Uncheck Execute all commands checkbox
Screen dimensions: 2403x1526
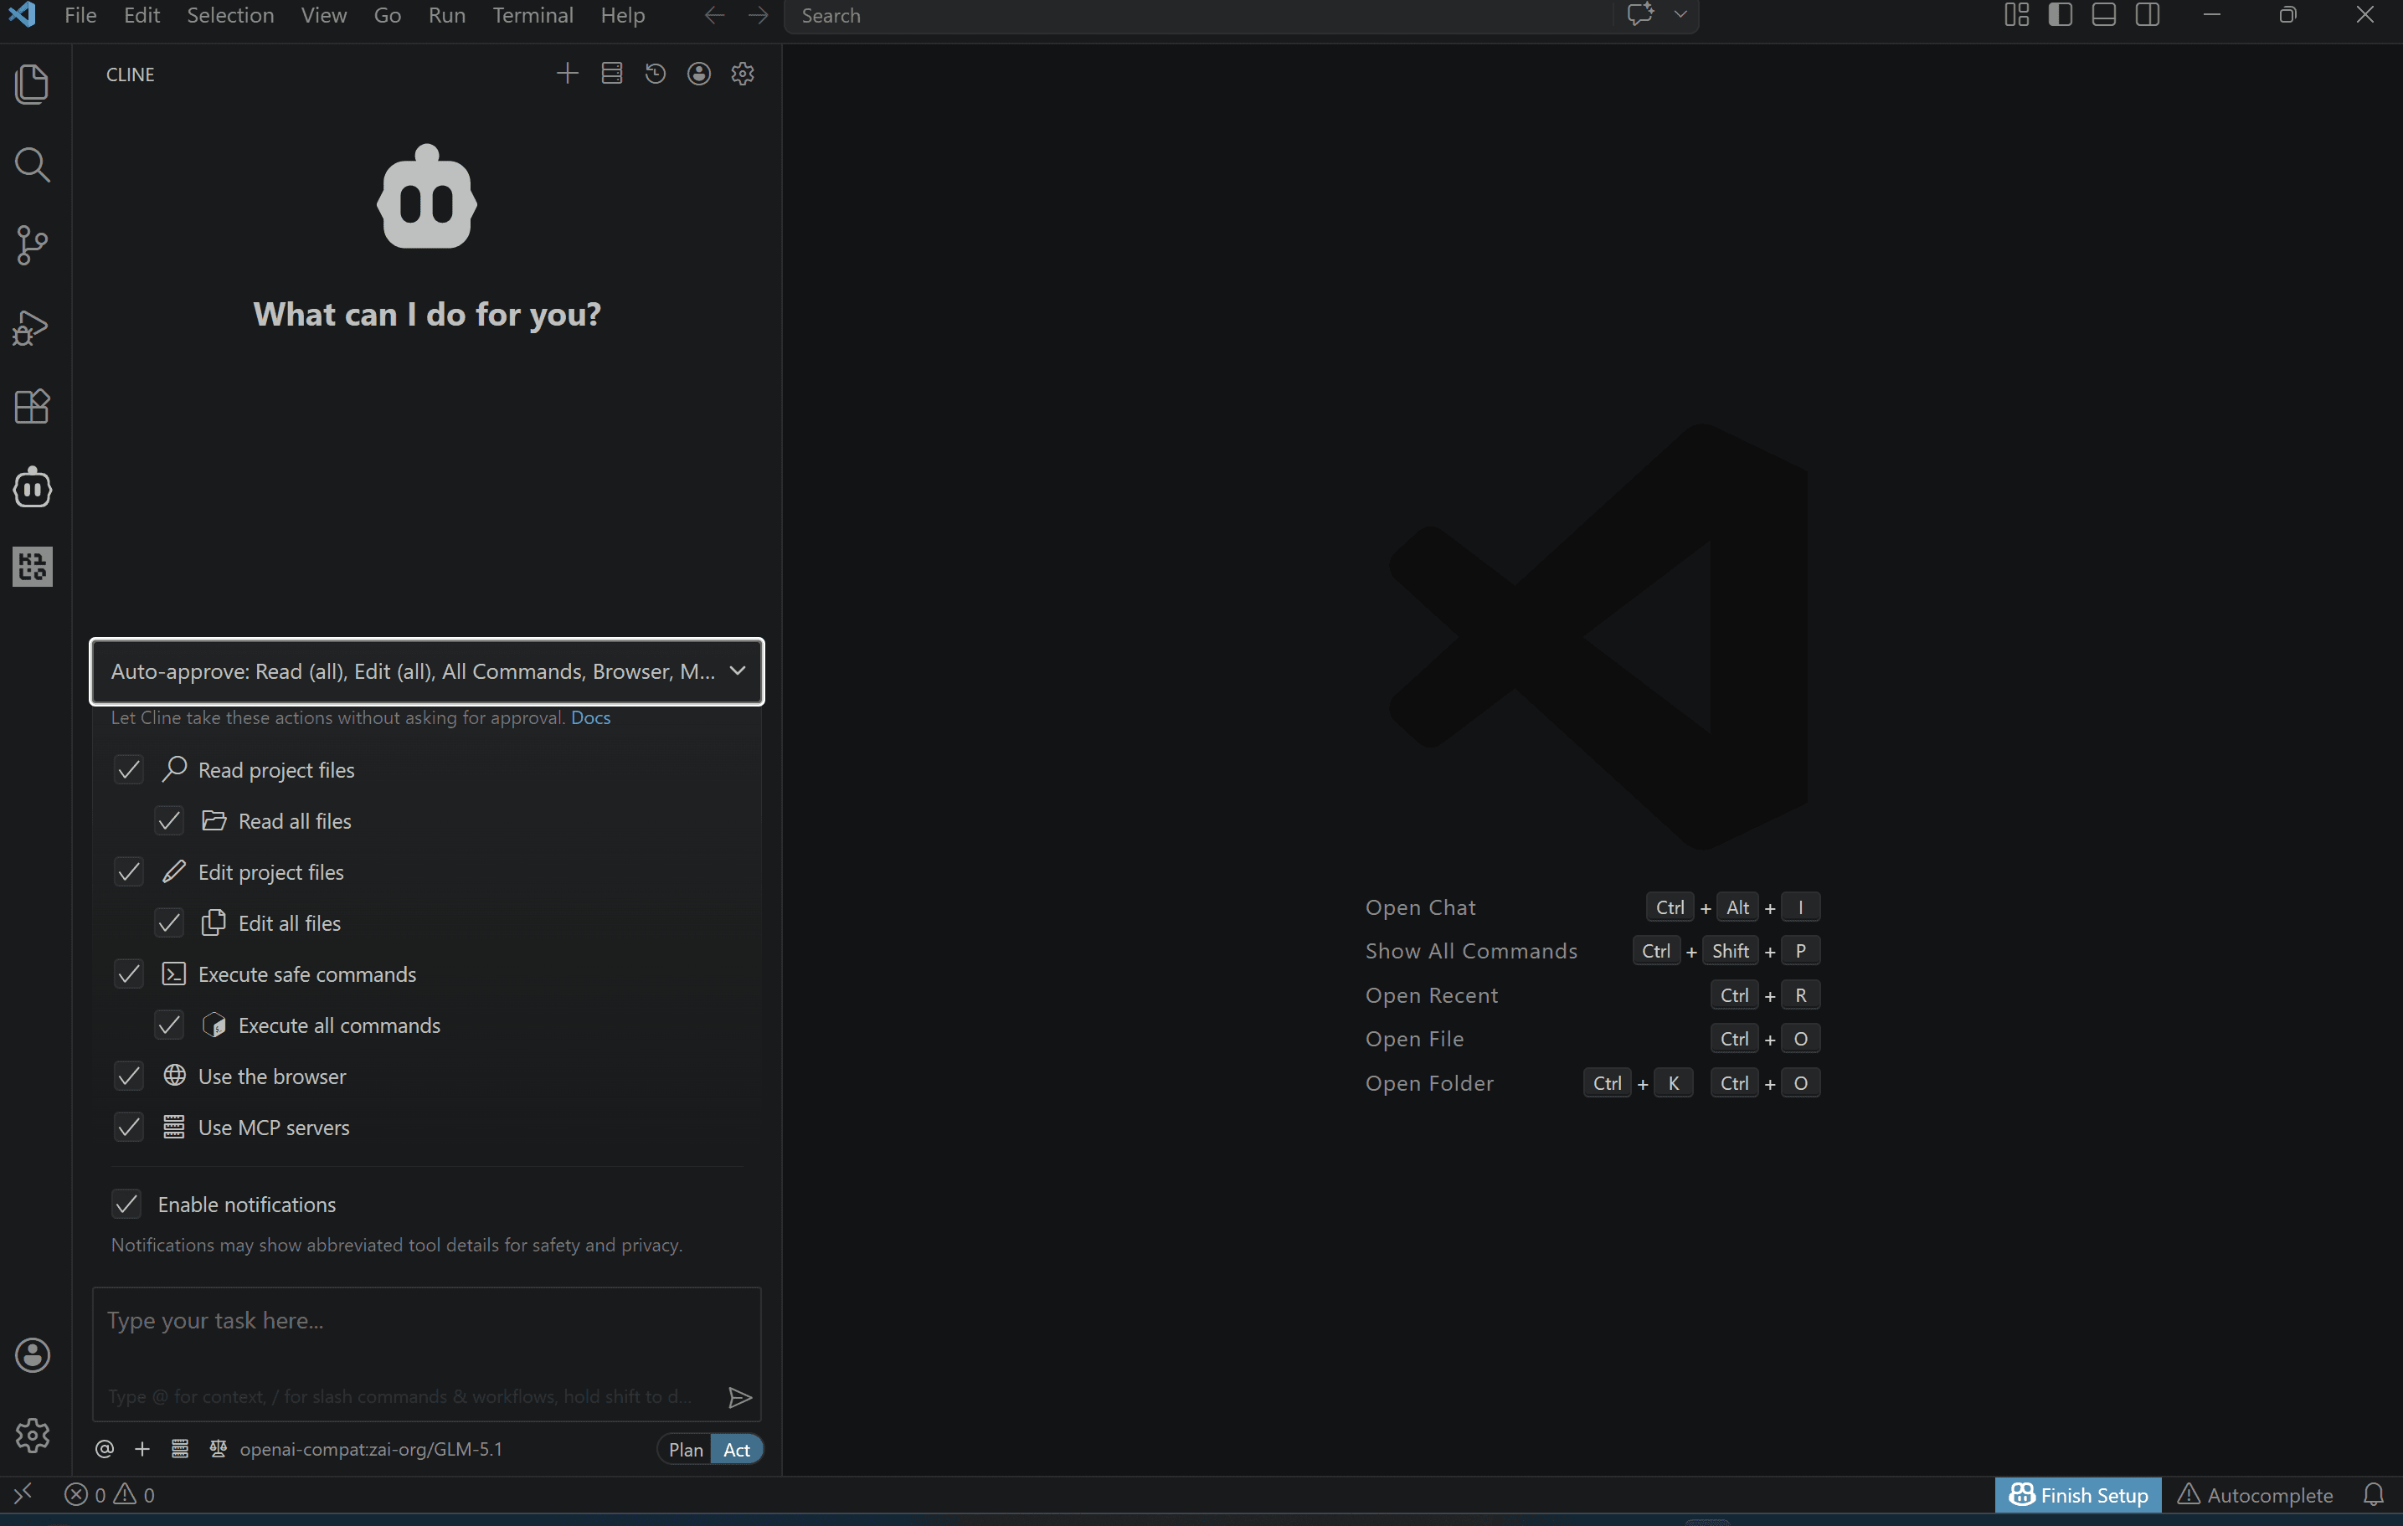[x=170, y=1025]
